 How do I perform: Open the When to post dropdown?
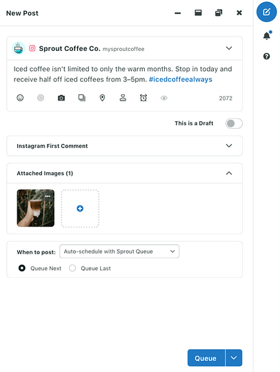(x=119, y=251)
